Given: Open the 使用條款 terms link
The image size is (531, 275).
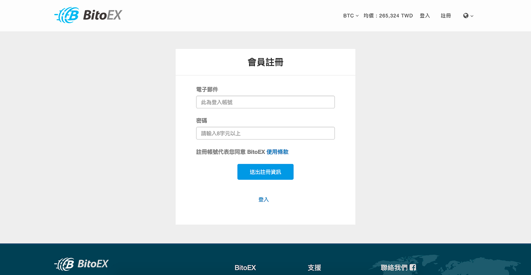Looking at the screenshot, I should pyautogui.click(x=277, y=152).
